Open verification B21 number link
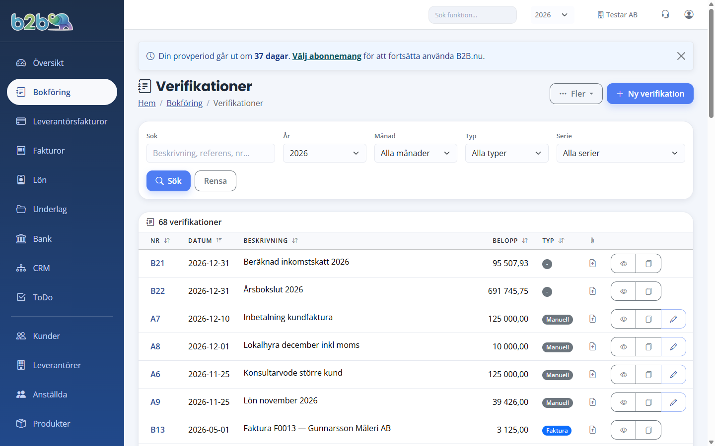Screen dimensions: 715x446 (x=157, y=263)
